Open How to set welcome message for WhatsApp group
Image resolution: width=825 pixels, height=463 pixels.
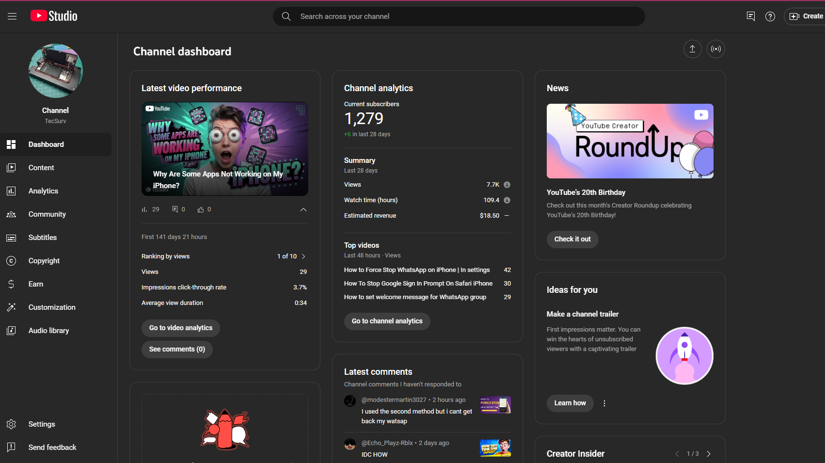click(415, 297)
